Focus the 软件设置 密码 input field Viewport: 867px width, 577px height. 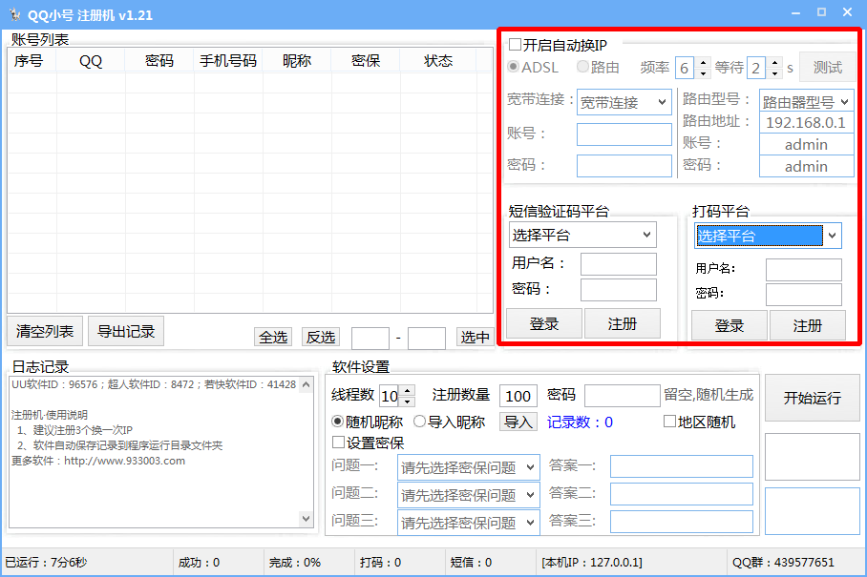(622, 396)
